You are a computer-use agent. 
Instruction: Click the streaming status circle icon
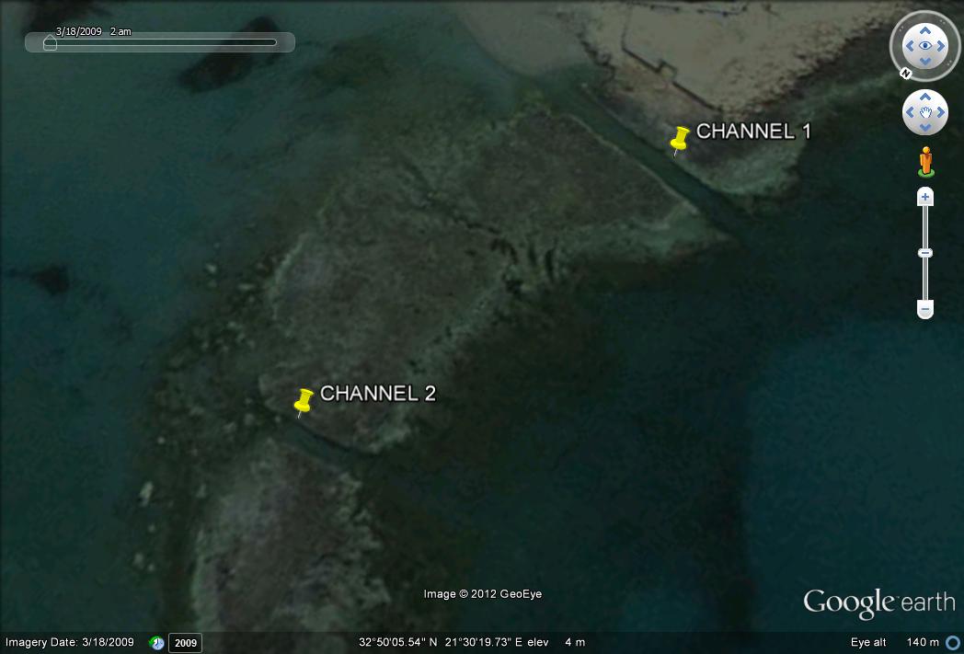(954, 643)
